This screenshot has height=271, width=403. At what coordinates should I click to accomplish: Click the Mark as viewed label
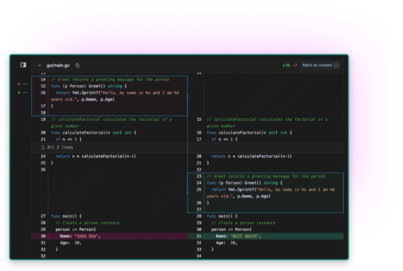317,65
